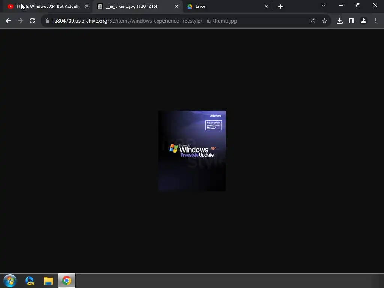This screenshot has height=288, width=384.
Task: Open Chrome three-dot menu
Action: pyautogui.click(x=376, y=21)
